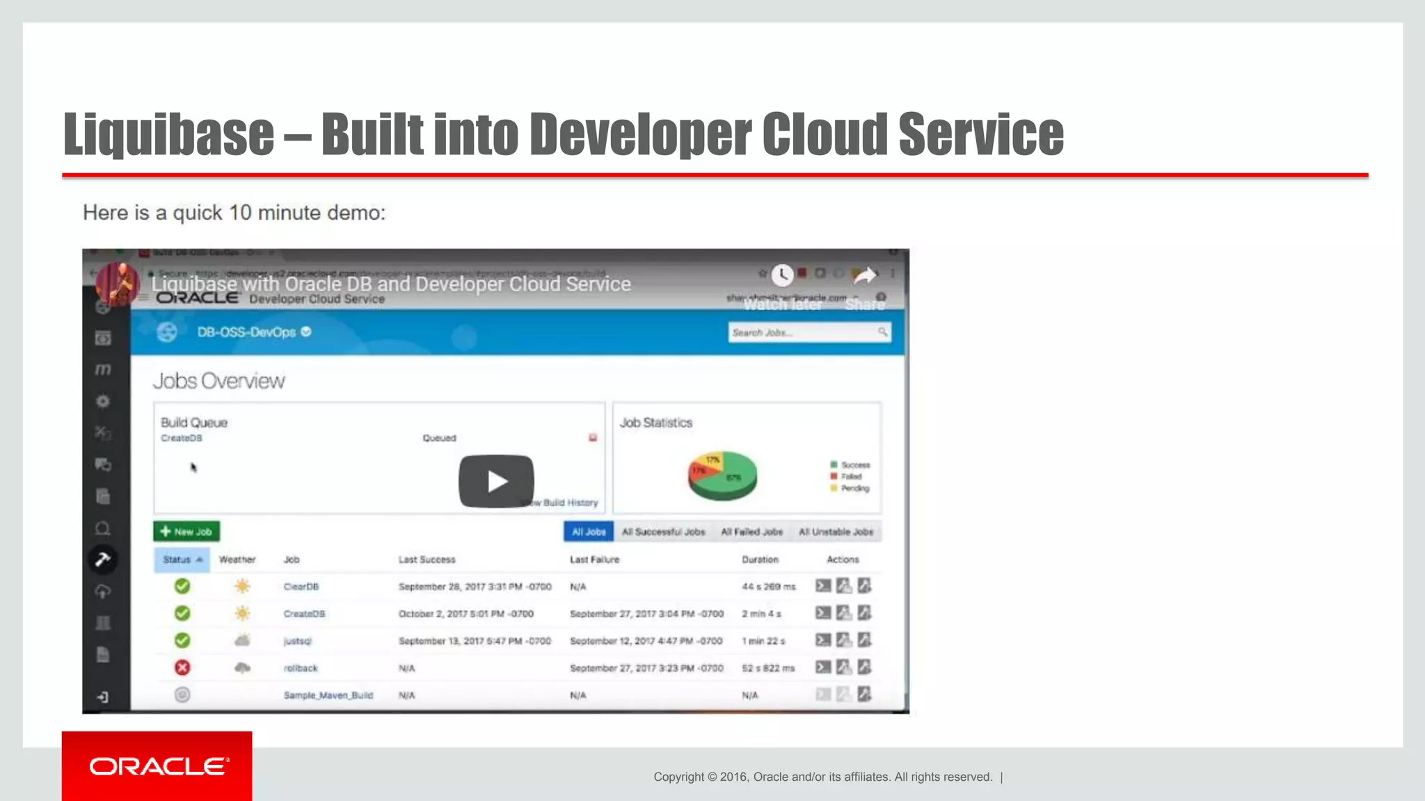Image resolution: width=1425 pixels, height=801 pixels.
Task: Click the cloudy weather icon for justsql
Action: pos(242,640)
